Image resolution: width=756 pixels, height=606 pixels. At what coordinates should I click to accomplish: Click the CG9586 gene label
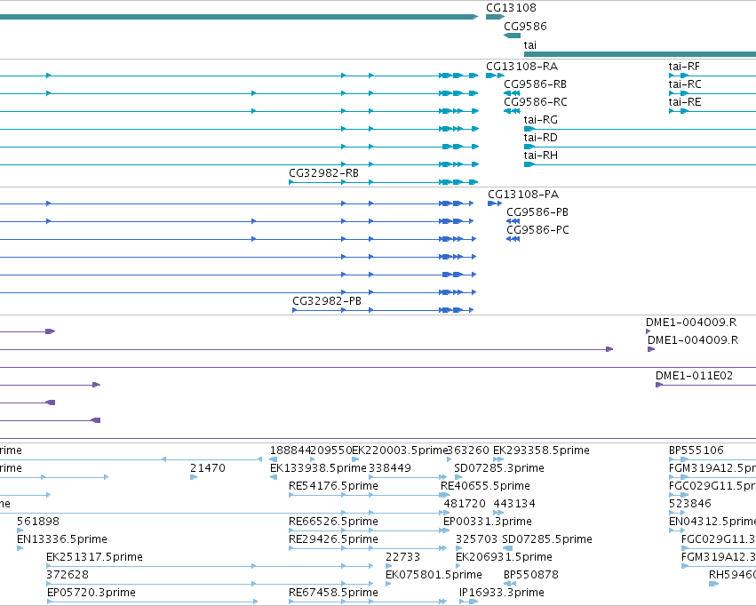(525, 27)
